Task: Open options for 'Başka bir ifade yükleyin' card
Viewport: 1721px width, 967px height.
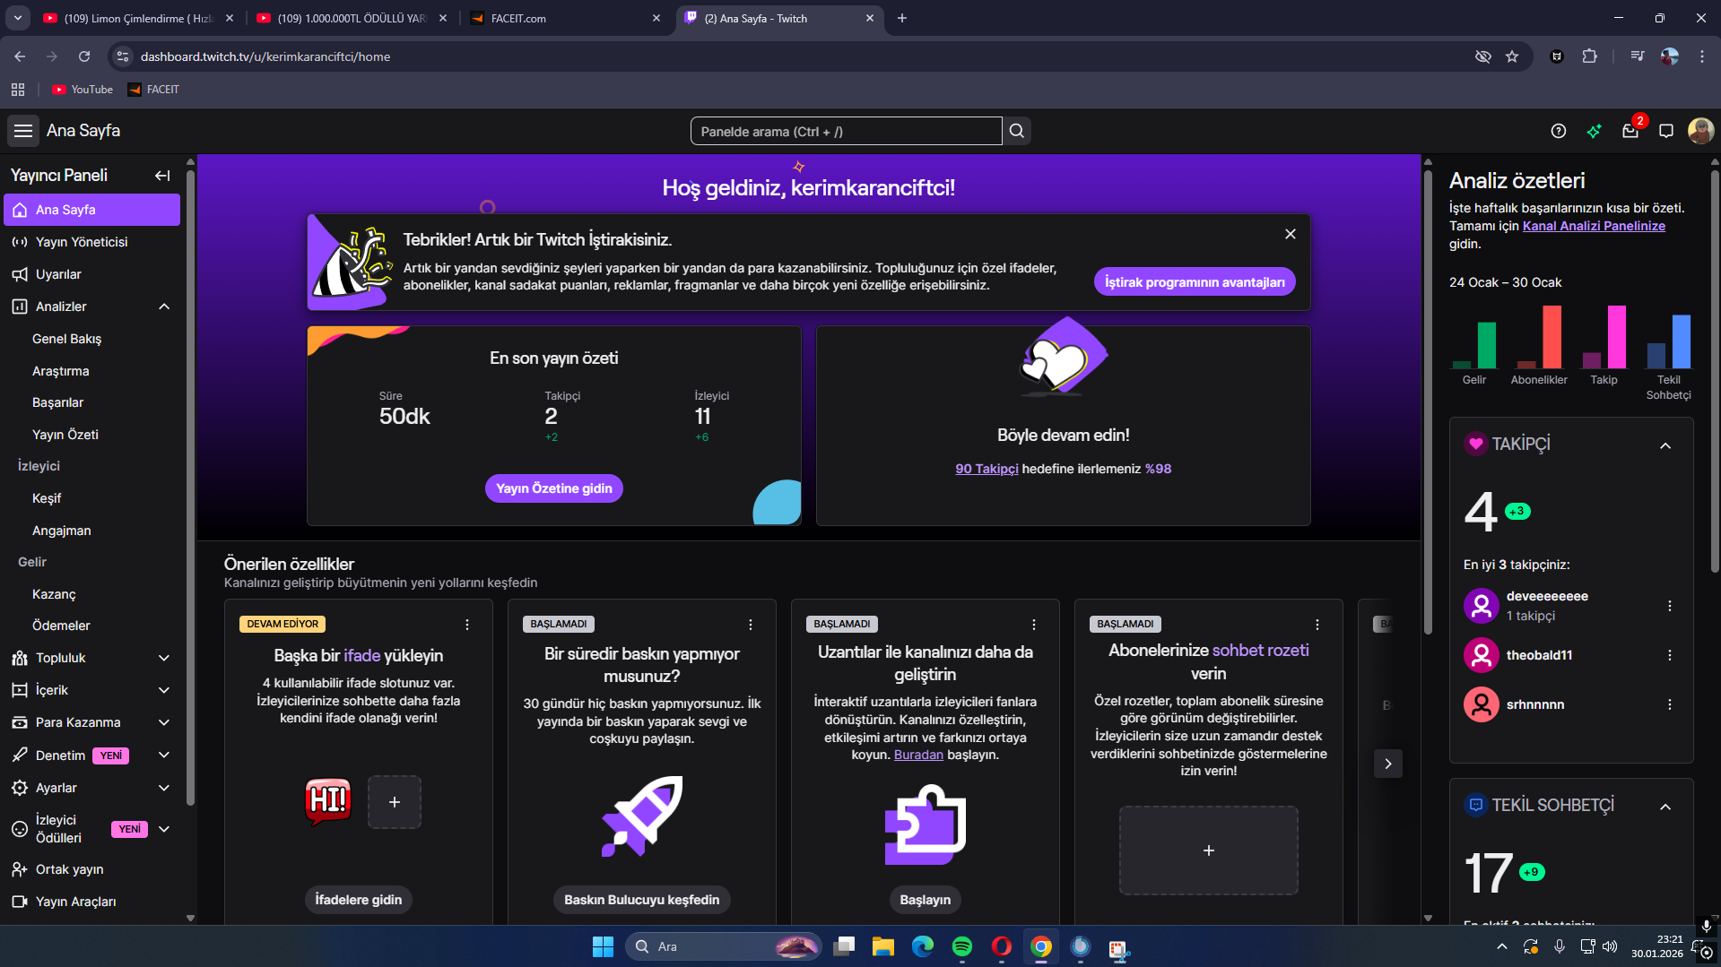Action: tap(467, 625)
